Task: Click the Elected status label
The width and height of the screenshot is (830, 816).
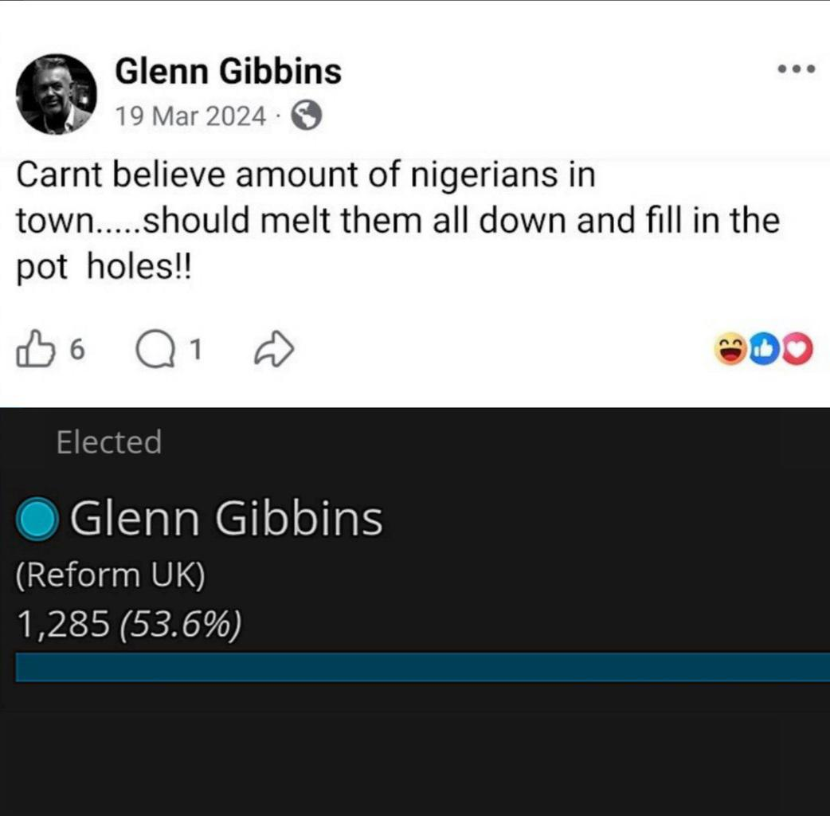Action: click(x=109, y=442)
